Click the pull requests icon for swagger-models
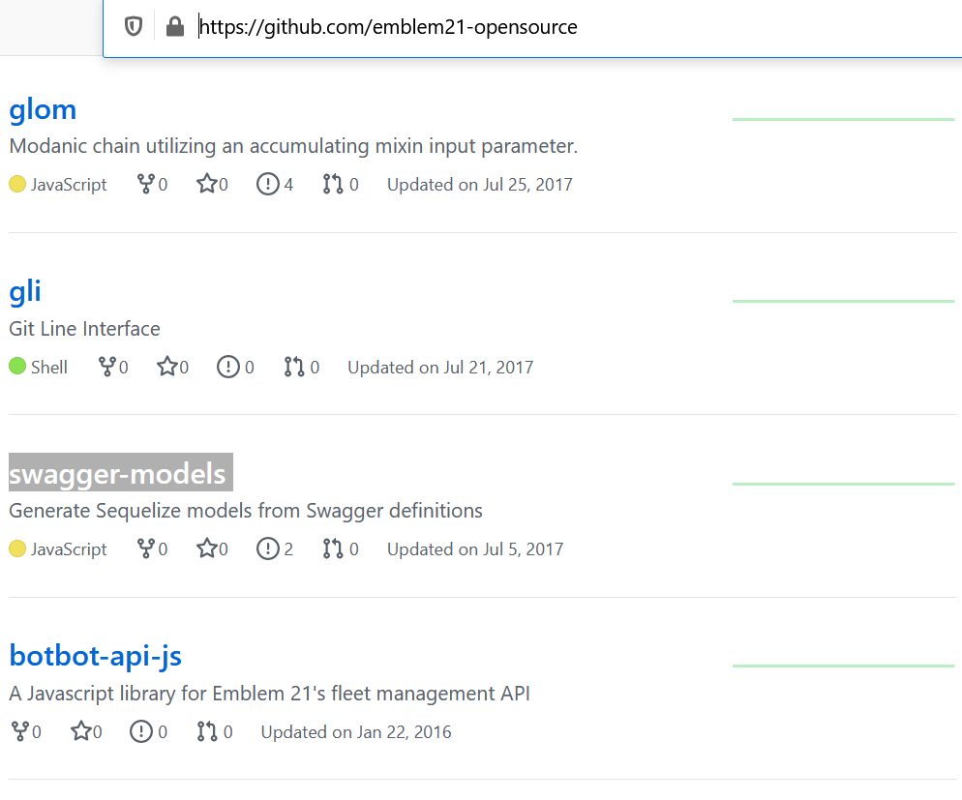Image resolution: width=962 pixels, height=800 pixels. pos(333,548)
